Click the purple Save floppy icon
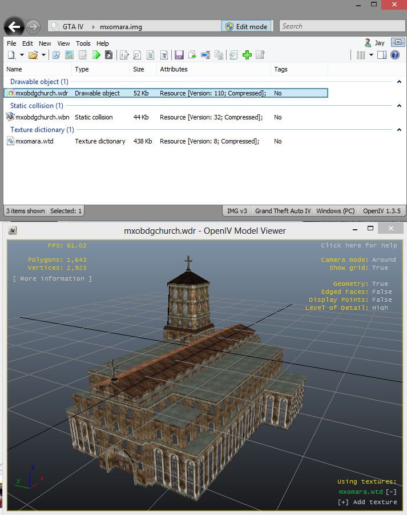This screenshot has width=407, height=515. coord(179,55)
